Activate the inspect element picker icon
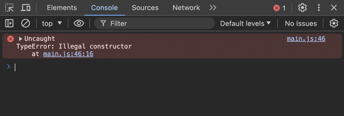The image size is (344, 116). pyautogui.click(x=9, y=8)
